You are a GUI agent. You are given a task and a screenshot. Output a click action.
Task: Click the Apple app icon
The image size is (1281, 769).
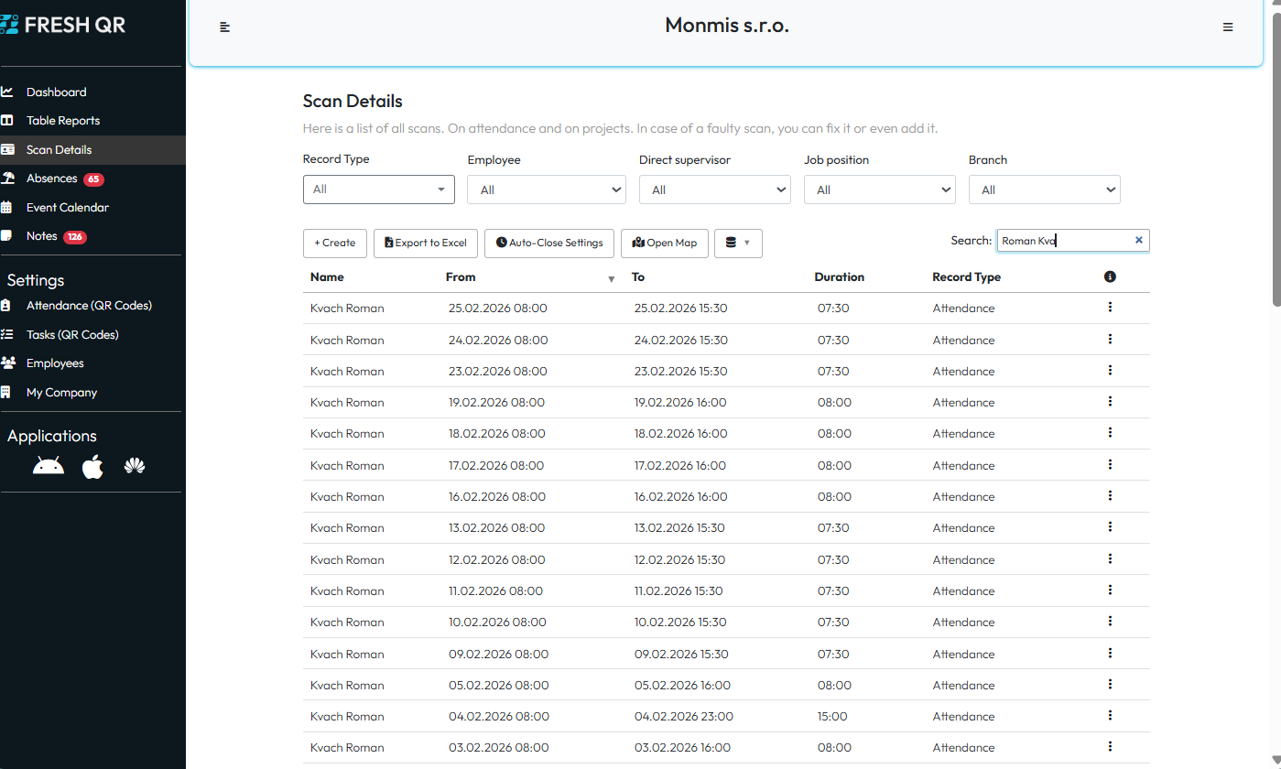point(92,467)
